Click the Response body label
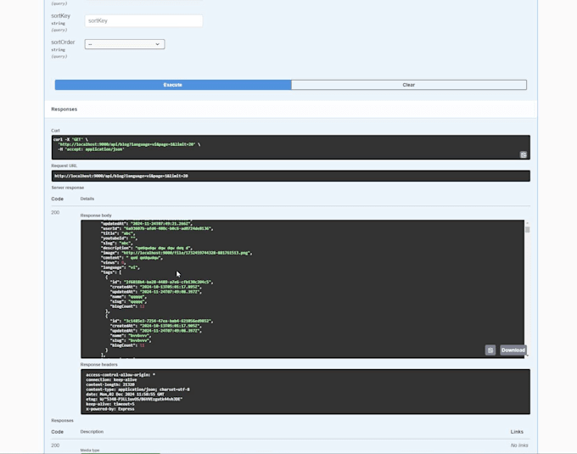 [96, 216]
